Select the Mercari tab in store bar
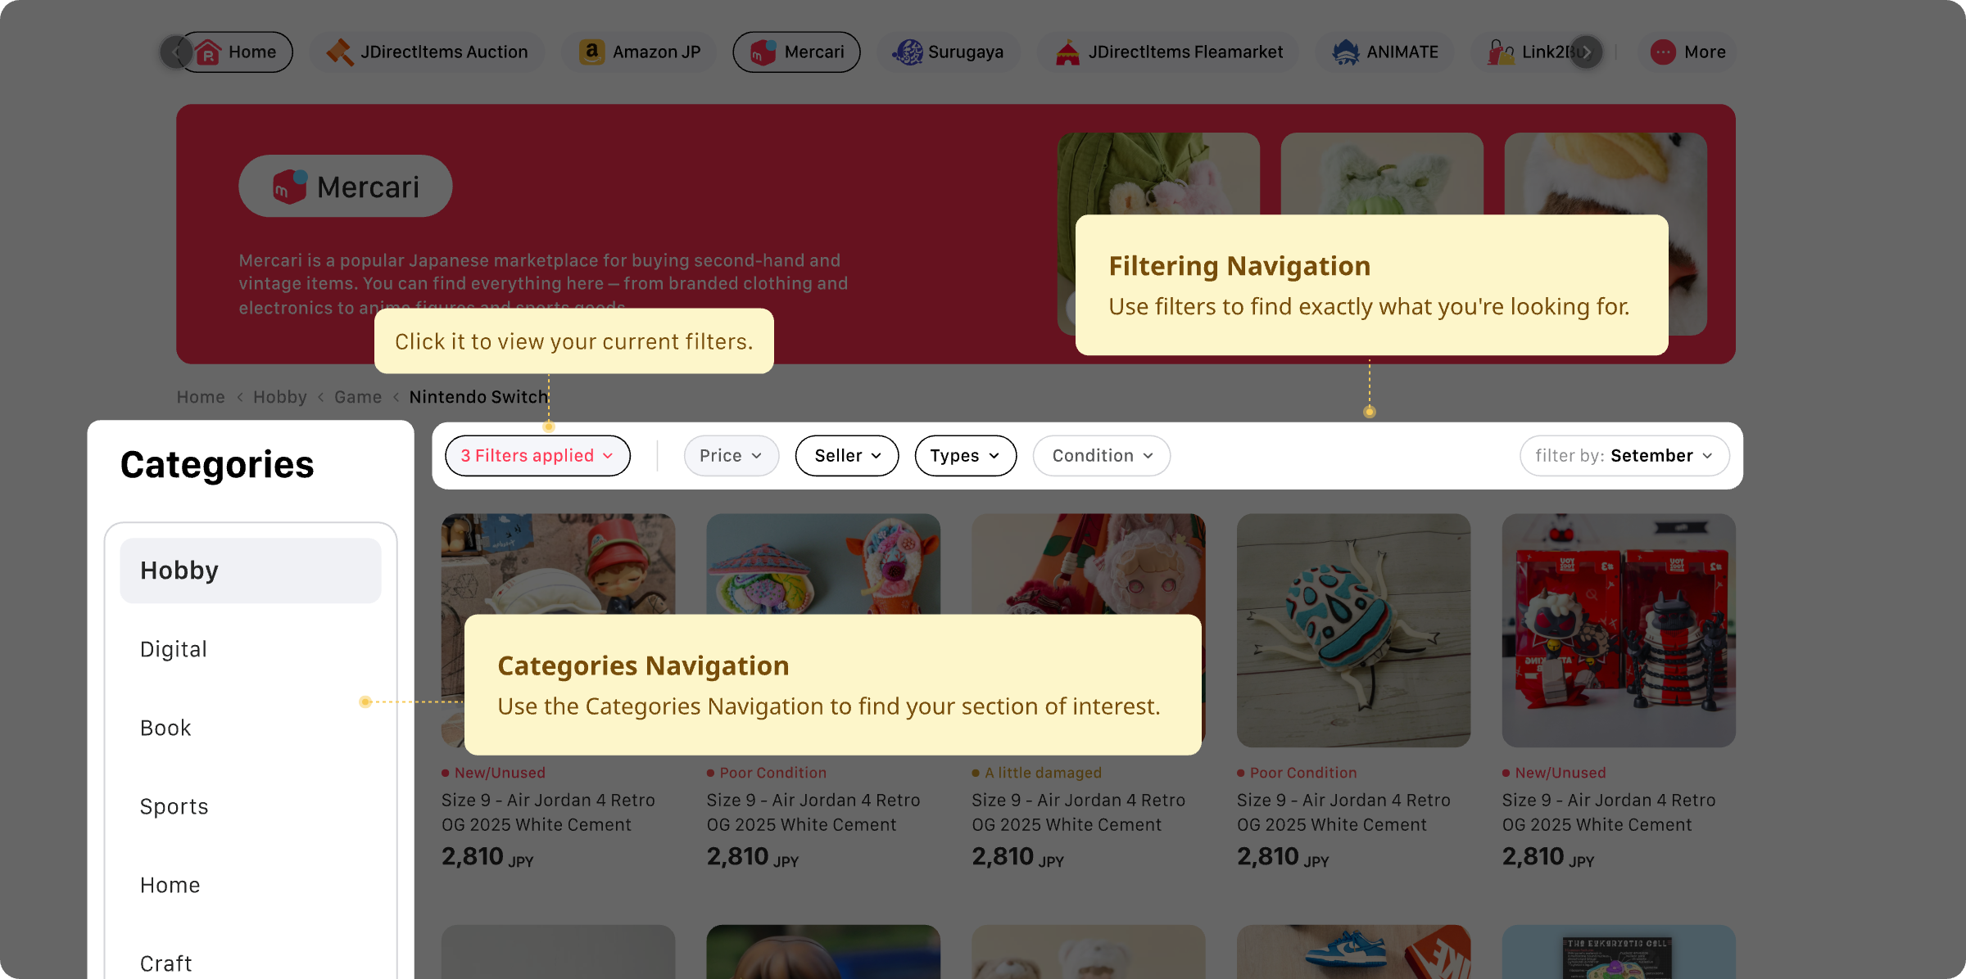1966x979 pixels. [796, 52]
